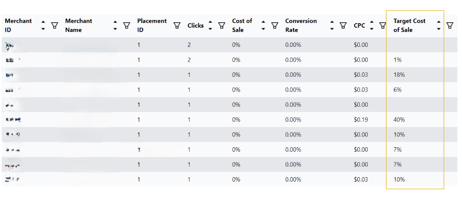The image size is (462, 199).
Task: Open the Clicks column filter
Action: coord(222,25)
